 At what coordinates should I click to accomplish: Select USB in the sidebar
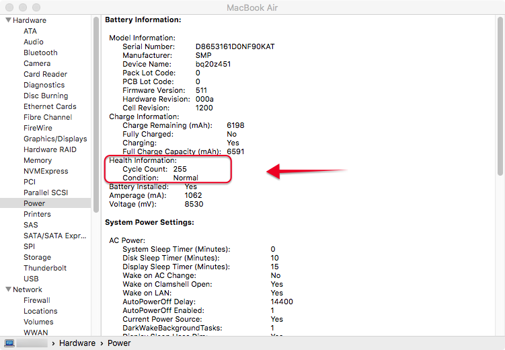point(31,279)
